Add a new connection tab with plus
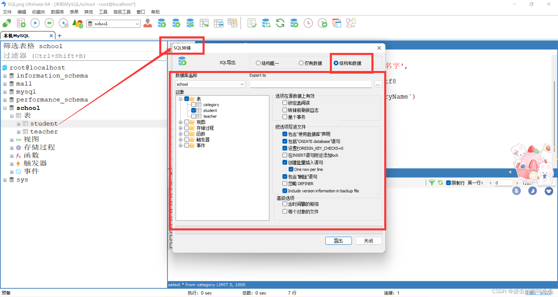 pos(60,36)
